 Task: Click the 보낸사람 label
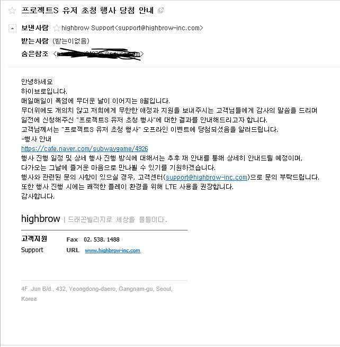(x=35, y=28)
